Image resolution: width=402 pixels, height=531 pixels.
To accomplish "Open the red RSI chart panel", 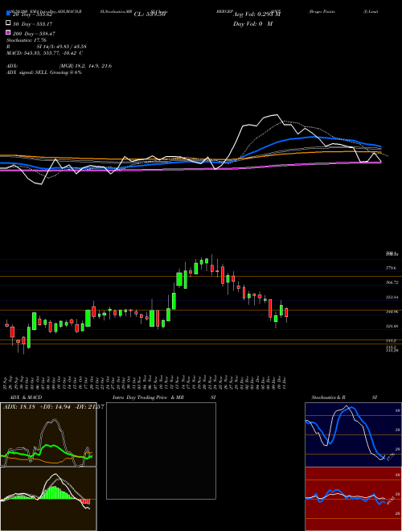I will pos(353,499).
